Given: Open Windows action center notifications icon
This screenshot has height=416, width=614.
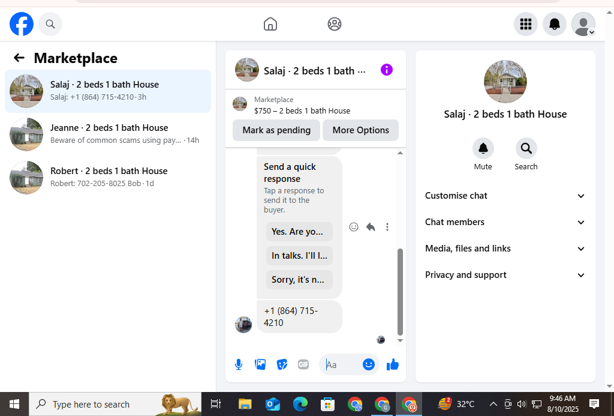Looking at the screenshot, I should (x=594, y=404).
